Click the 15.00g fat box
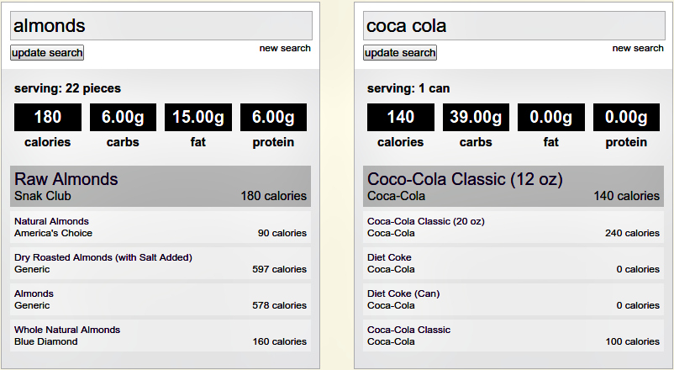Screen dimensions: 674x370 (x=198, y=117)
